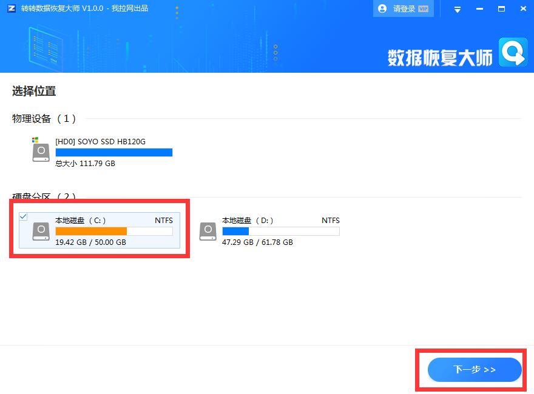
Task: Click the 选择位置 heading
Action: coord(33,91)
